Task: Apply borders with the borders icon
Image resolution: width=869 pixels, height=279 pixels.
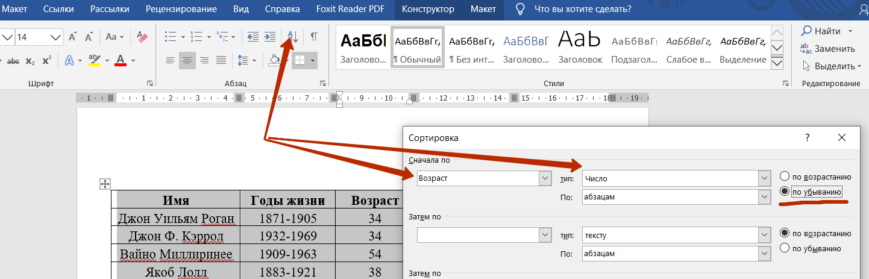Action: click(x=300, y=60)
